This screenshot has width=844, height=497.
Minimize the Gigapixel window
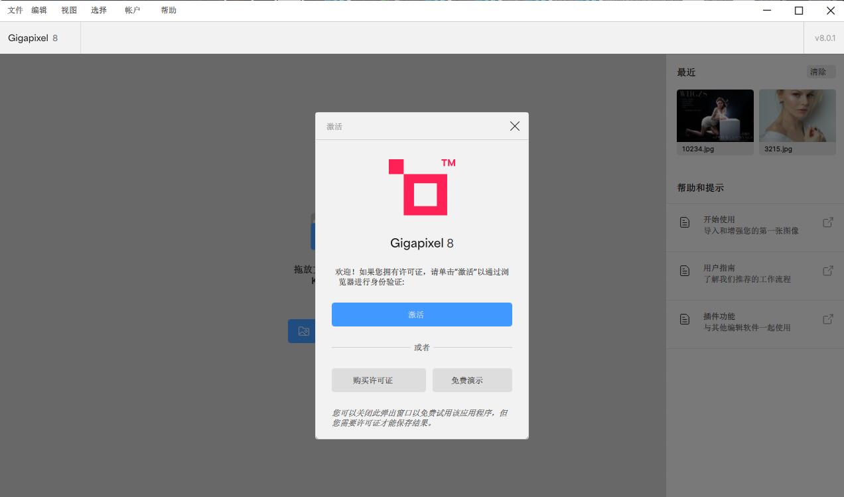pyautogui.click(x=768, y=10)
